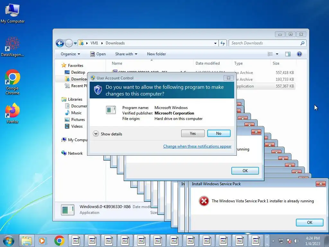Click the Forward arrow in Explorer
This screenshot has width=329, height=247.
coord(69,43)
